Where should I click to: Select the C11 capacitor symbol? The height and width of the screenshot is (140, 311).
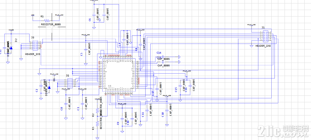click(x=147, y=110)
